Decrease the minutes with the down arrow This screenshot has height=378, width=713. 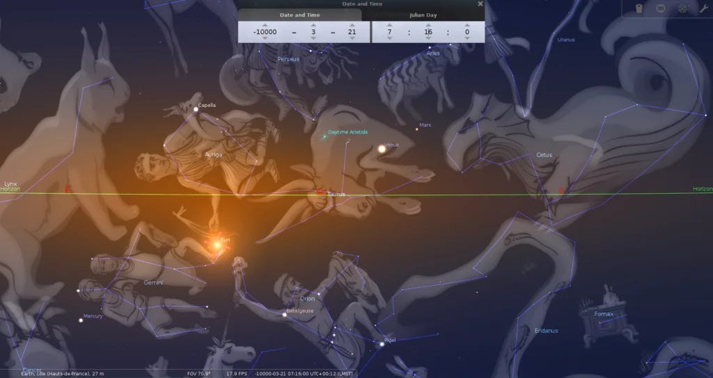tap(428, 39)
